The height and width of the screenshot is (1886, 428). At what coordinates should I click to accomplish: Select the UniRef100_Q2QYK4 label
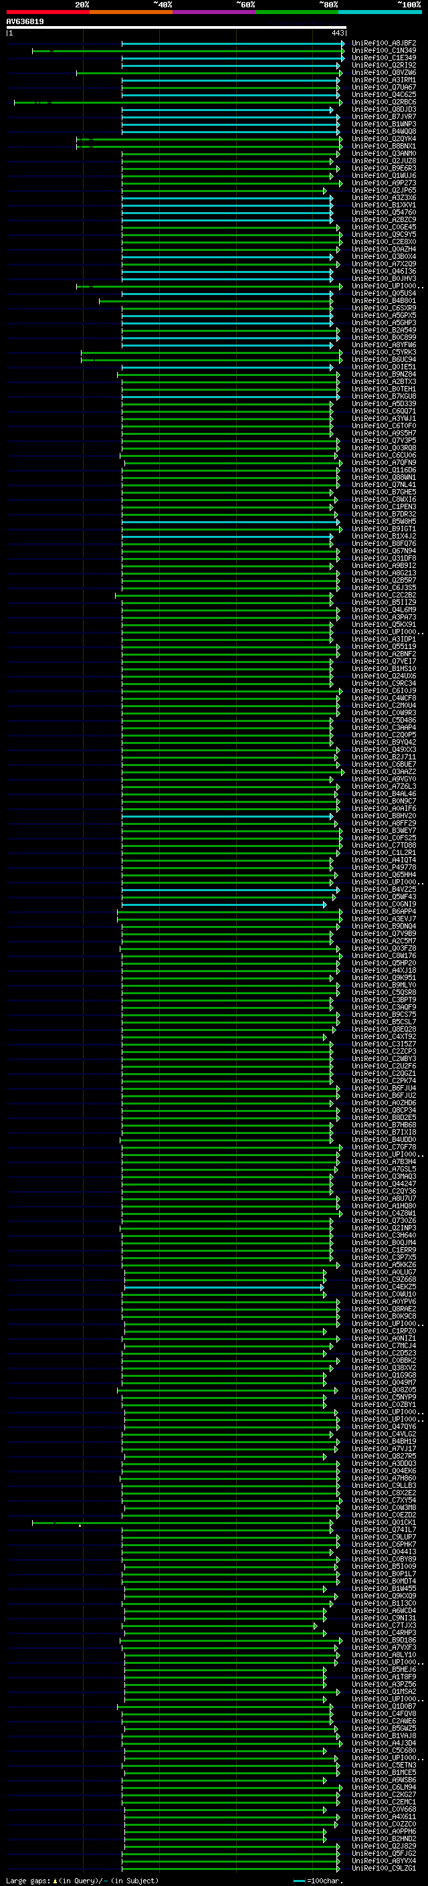383,138
